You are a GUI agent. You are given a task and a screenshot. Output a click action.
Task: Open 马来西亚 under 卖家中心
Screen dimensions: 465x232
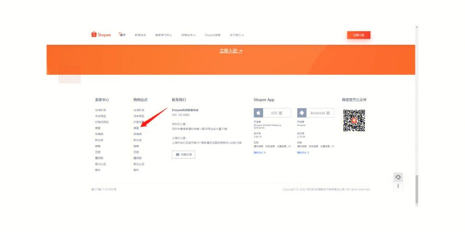100,116
